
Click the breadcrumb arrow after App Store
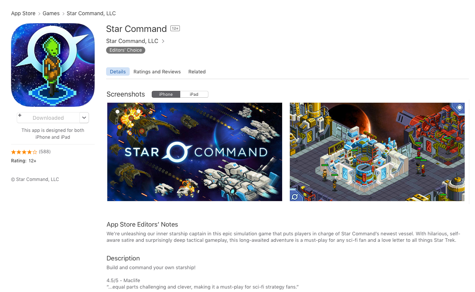[x=39, y=13]
